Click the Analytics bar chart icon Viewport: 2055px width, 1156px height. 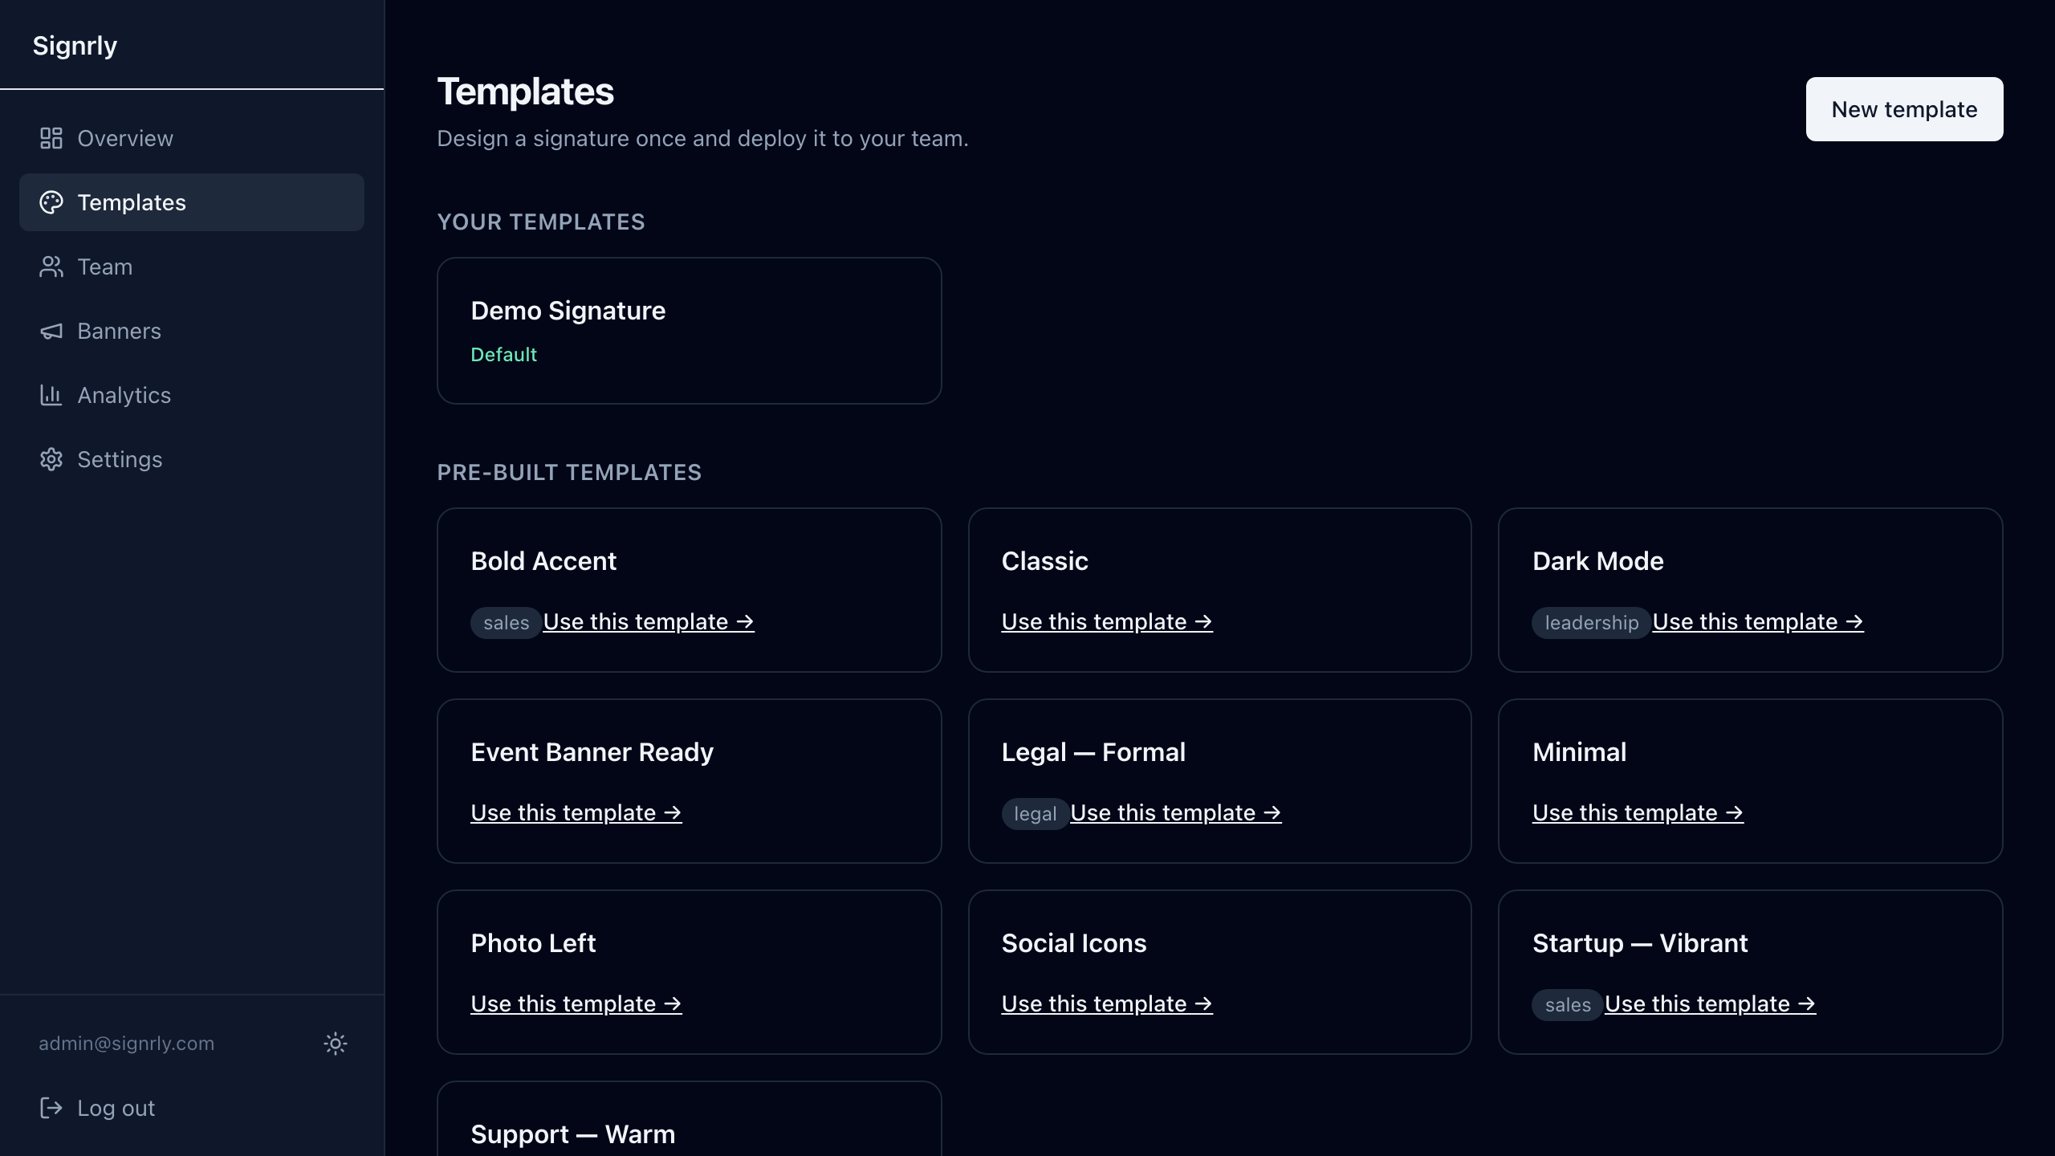(x=51, y=395)
